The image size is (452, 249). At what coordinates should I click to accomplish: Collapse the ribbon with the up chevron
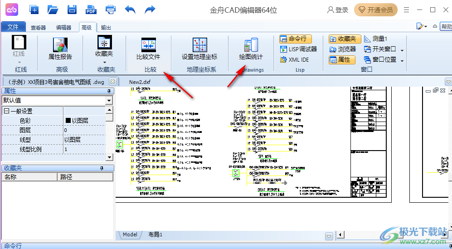pyautogui.click(x=435, y=27)
